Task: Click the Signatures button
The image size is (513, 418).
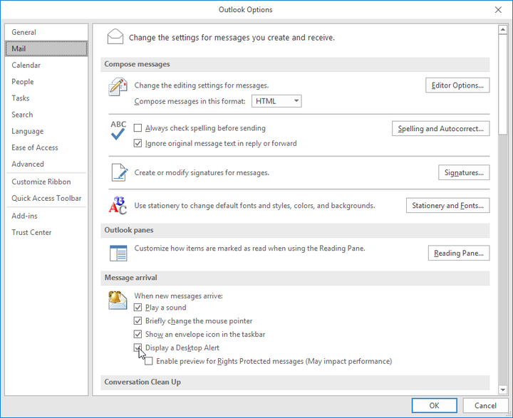Action: click(x=464, y=172)
